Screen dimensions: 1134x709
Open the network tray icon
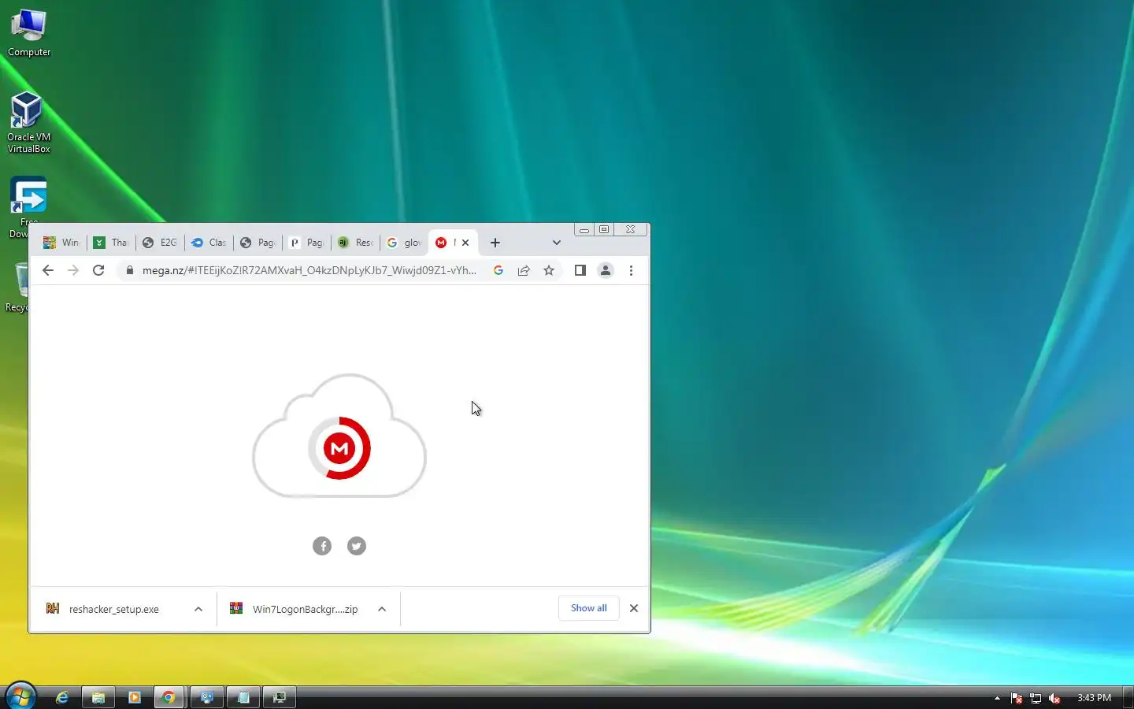click(x=1036, y=698)
